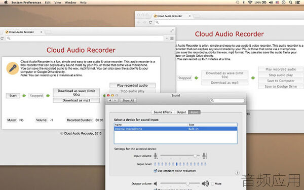
Task: Click Download as wave button in front browser
Action: pos(77,93)
